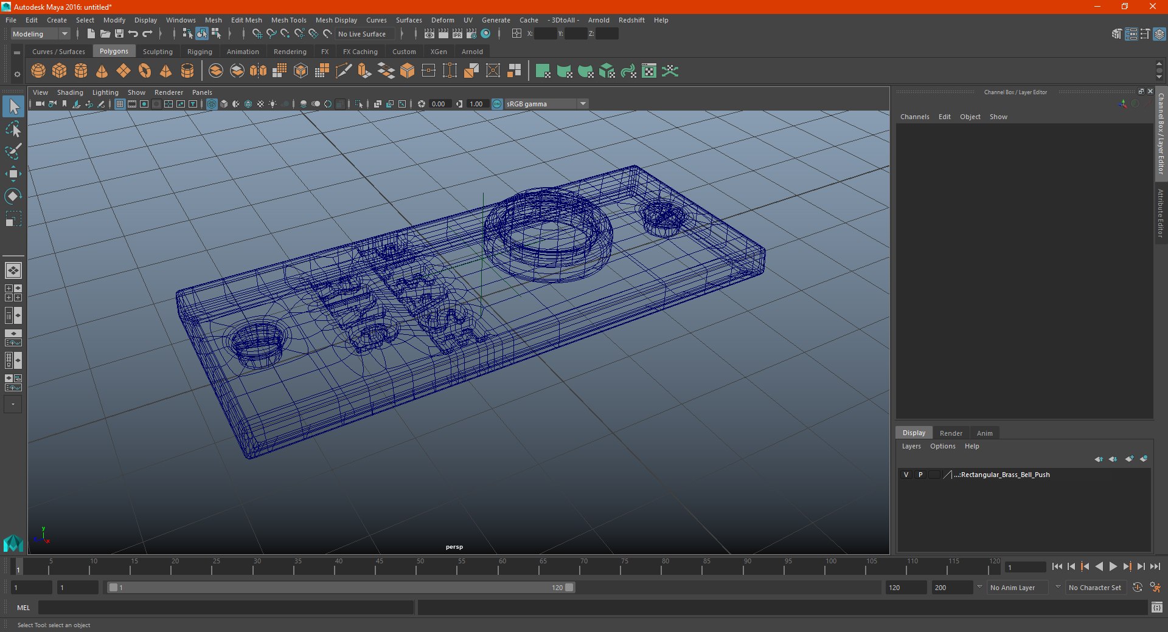Create a polygon cone from the shelf
The width and height of the screenshot is (1168, 632).
click(x=102, y=71)
